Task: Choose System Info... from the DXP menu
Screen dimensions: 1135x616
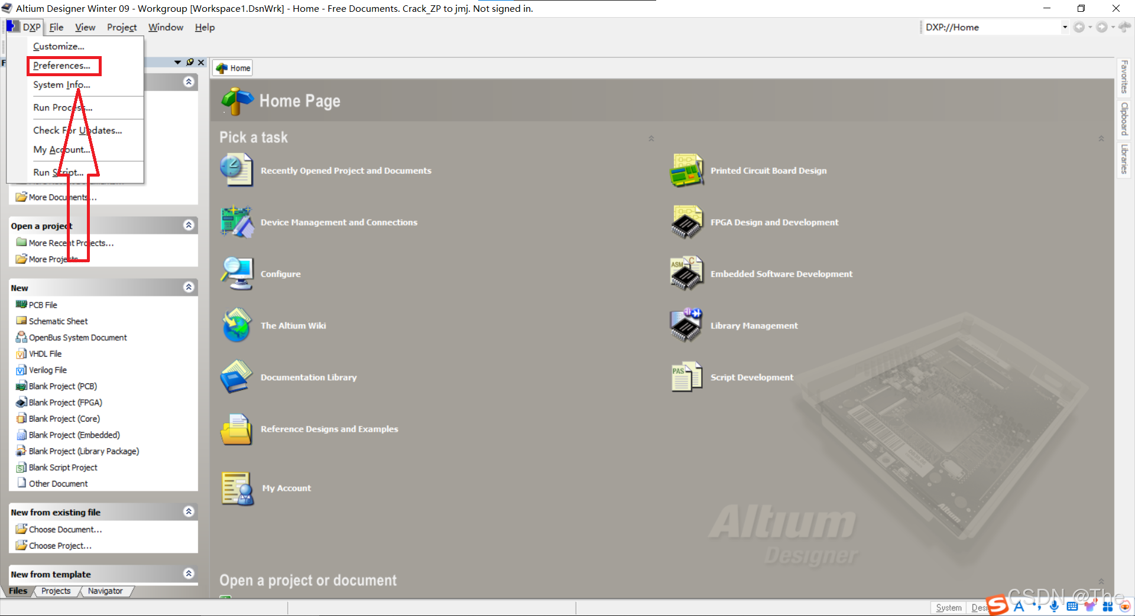Action: pyautogui.click(x=61, y=85)
